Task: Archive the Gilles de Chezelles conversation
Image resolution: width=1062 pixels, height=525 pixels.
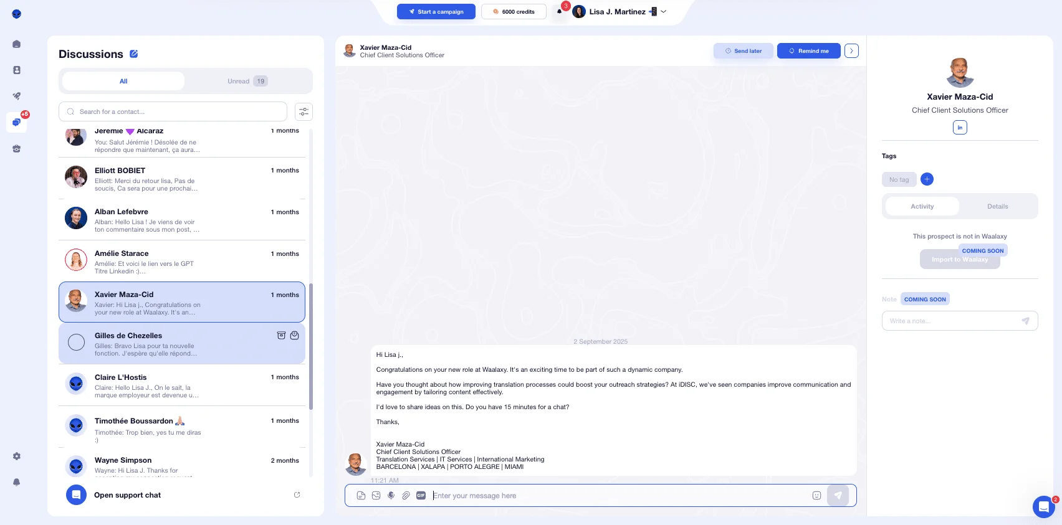Action: [x=281, y=336]
